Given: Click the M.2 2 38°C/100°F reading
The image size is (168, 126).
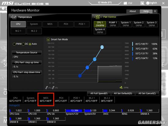Looking at the screenshot, I should coord(107,99).
